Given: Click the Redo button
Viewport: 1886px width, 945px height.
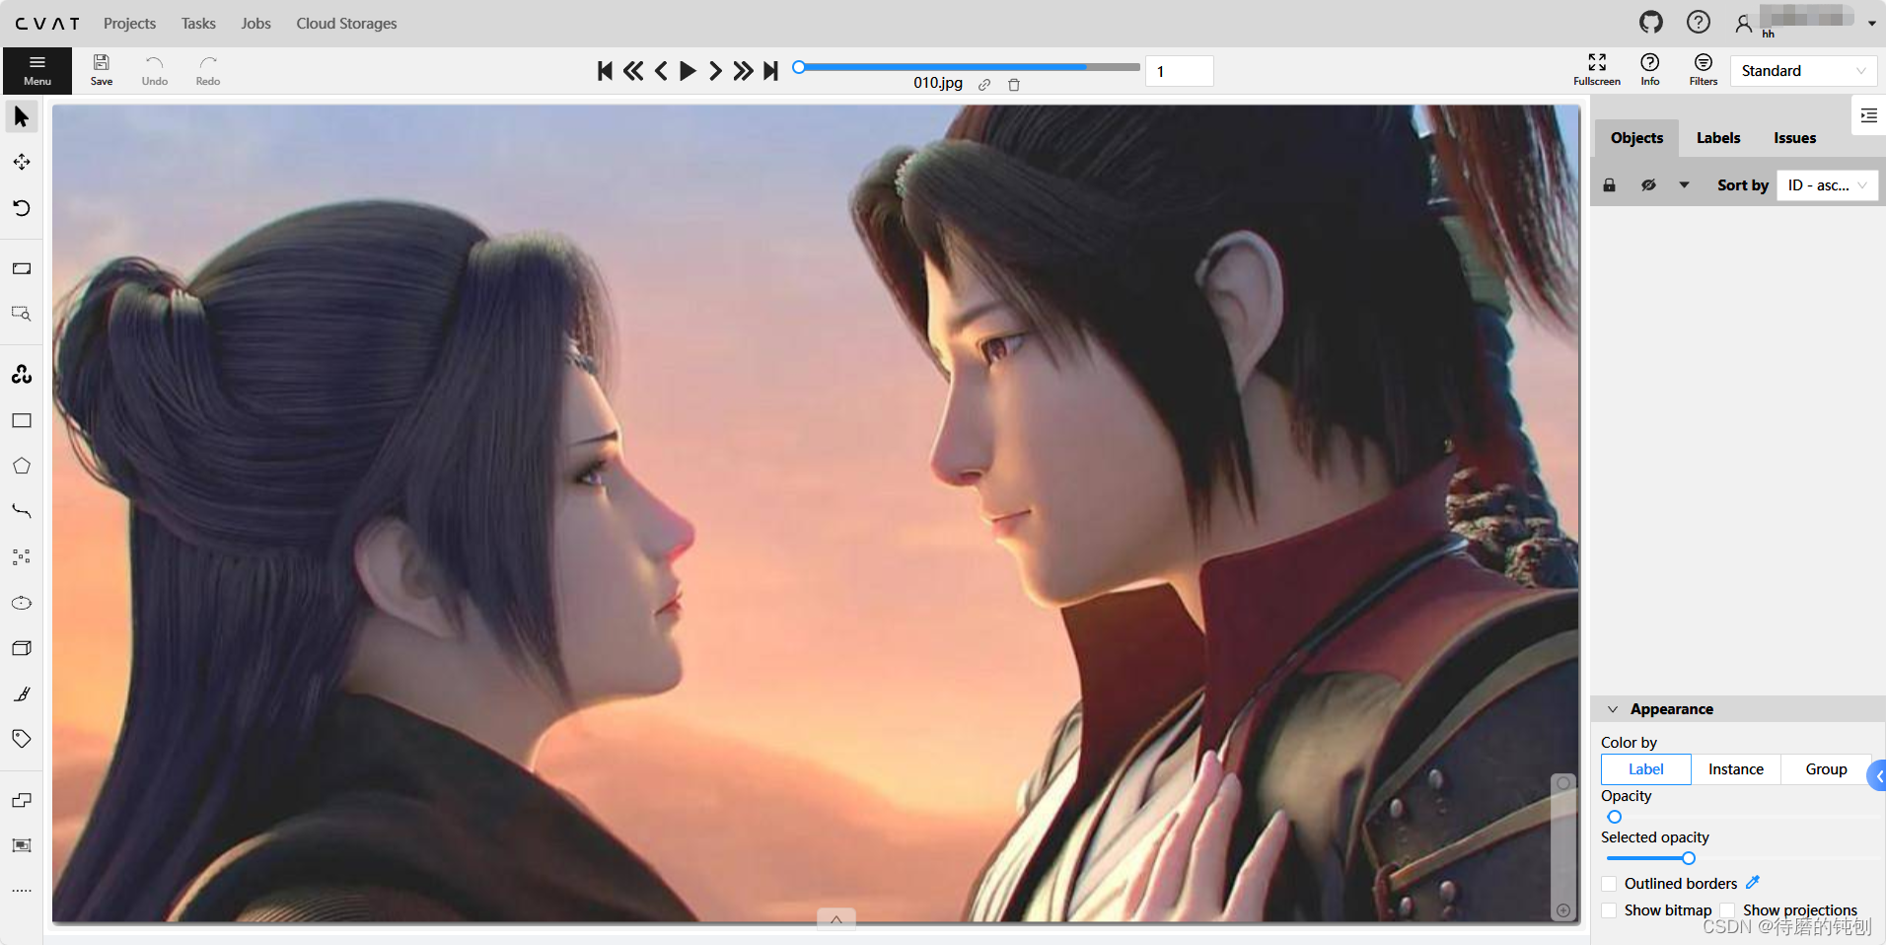Looking at the screenshot, I should pos(207,70).
